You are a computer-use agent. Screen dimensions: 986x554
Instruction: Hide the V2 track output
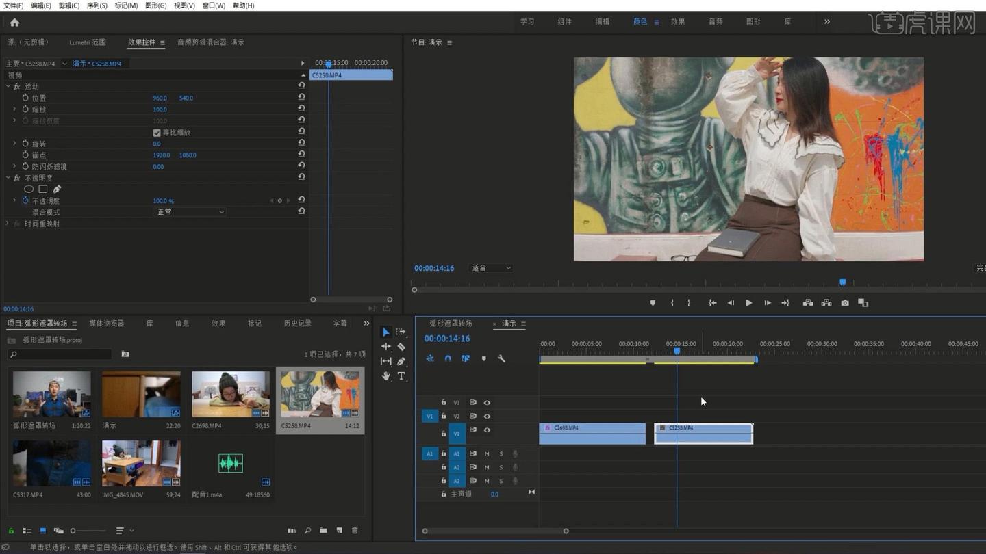click(x=487, y=417)
